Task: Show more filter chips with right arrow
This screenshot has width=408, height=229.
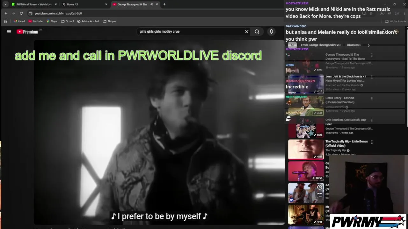Action: tap(368, 45)
